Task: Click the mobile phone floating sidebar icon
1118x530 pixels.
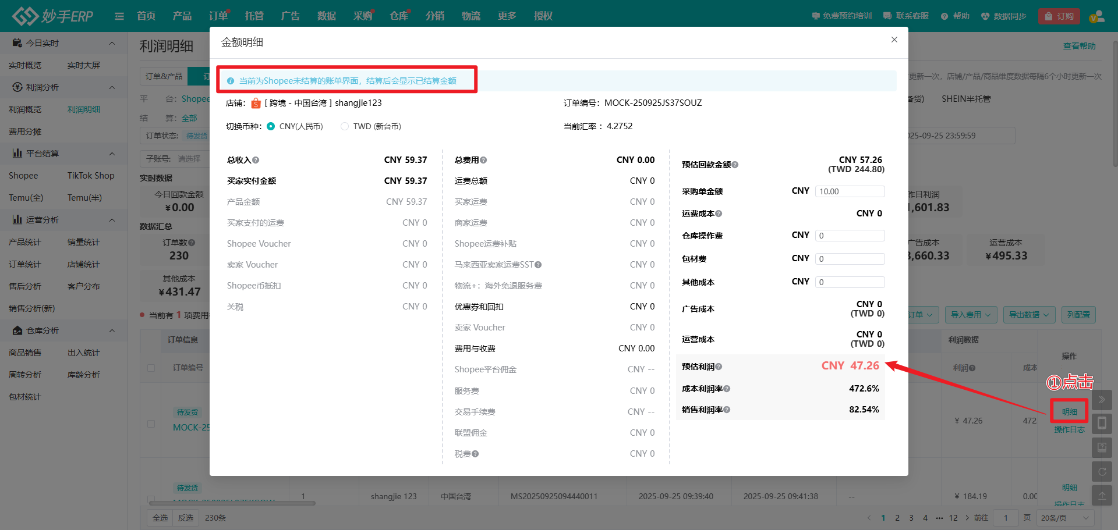Action: click(1102, 424)
